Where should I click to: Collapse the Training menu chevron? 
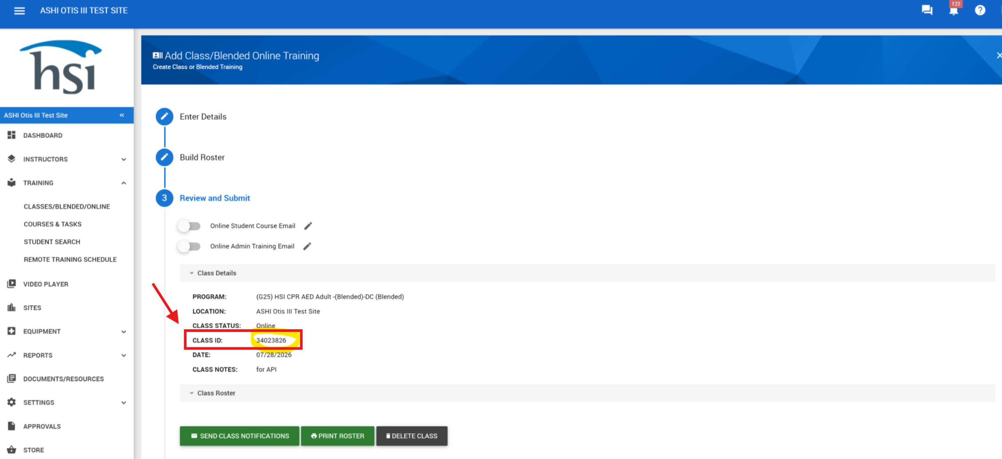(x=124, y=183)
